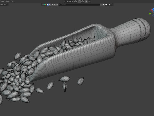Open the funnel filter dropdown
Screen dimensions: 154x116
110,5
